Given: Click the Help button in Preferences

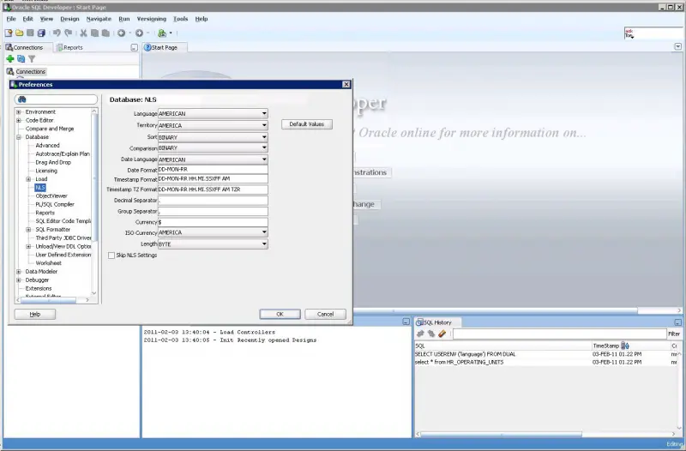Looking at the screenshot, I should coord(35,314).
